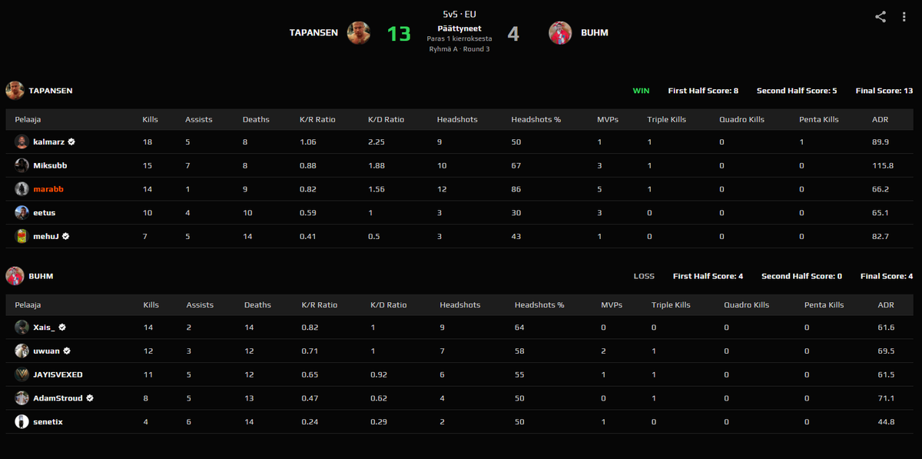Viewport: 922px width, 459px height.
Task: Click verified badge next to mehuJ
Action: (x=66, y=237)
